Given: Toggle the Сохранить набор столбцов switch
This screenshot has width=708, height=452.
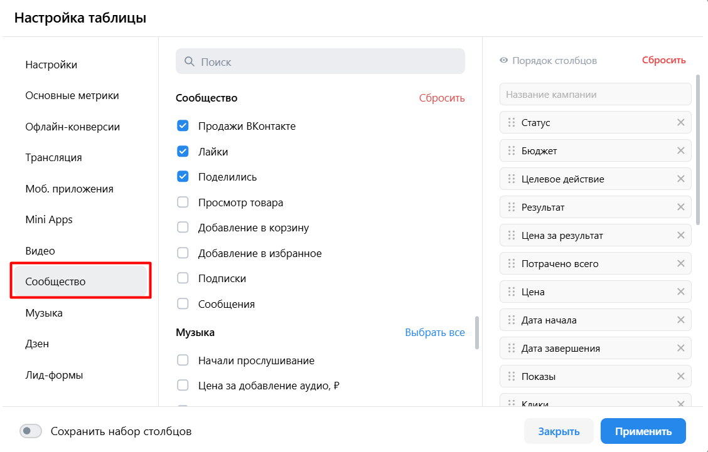Looking at the screenshot, I should (31, 431).
